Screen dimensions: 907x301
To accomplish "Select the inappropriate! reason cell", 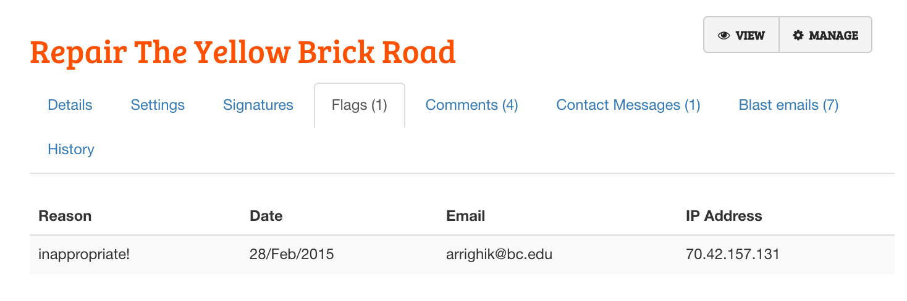I will tap(84, 254).
